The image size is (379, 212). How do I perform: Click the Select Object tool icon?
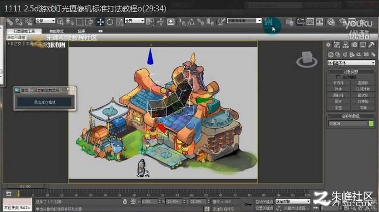click(60, 22)
